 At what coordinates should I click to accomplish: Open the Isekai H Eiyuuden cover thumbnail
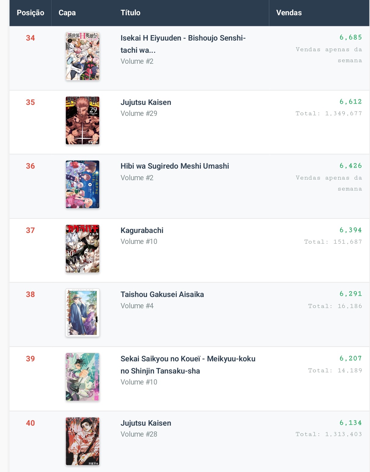pos(82,56)
